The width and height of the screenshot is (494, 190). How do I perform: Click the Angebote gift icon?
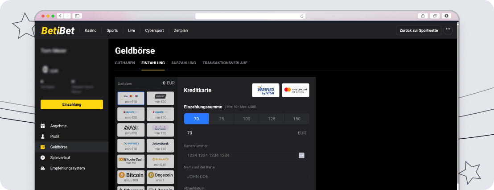43,126
